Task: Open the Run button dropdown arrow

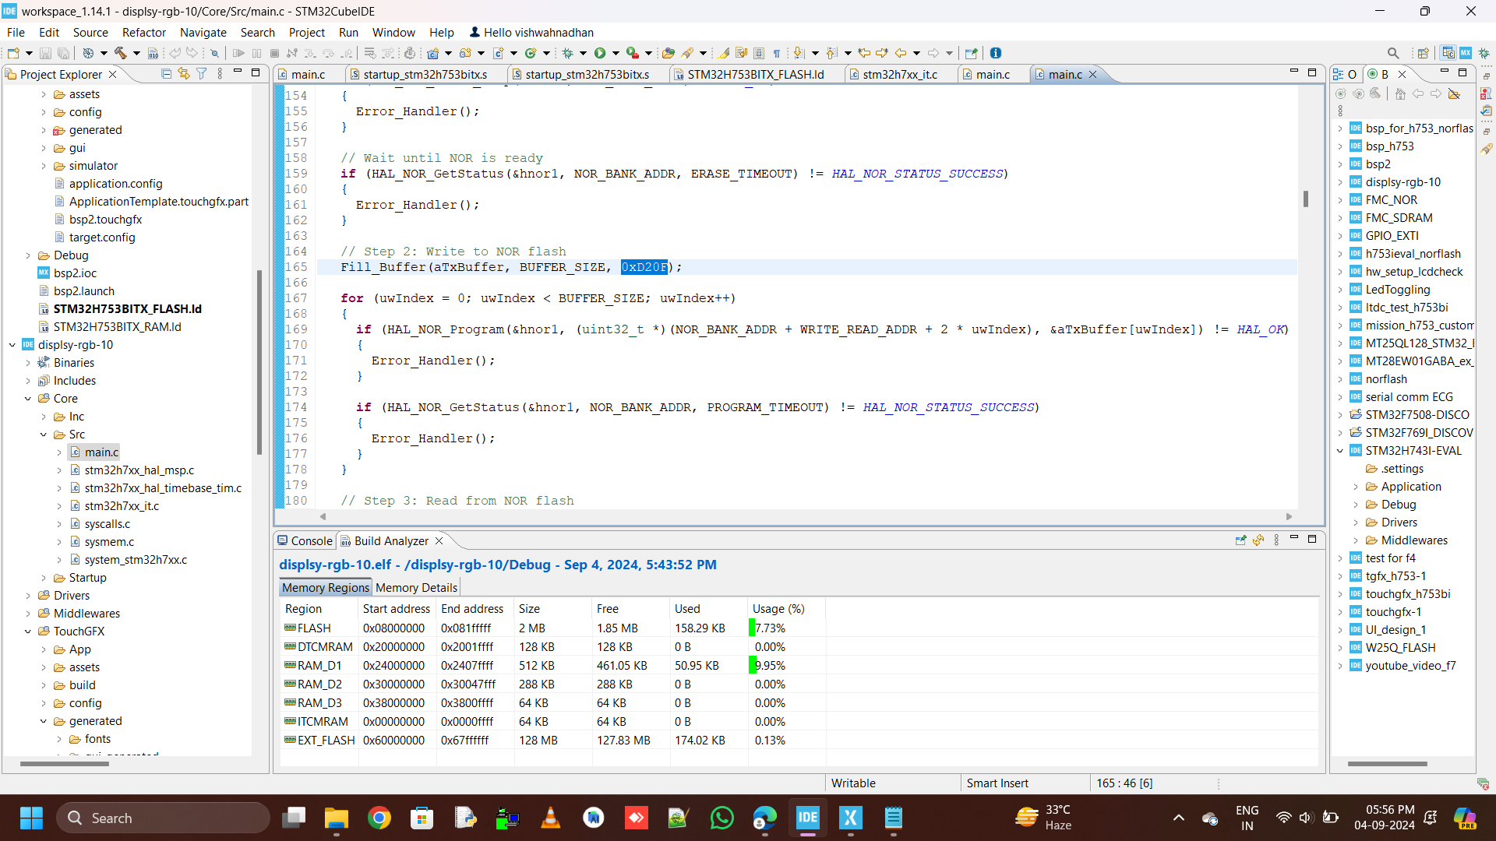Action: tap(616, 53)
